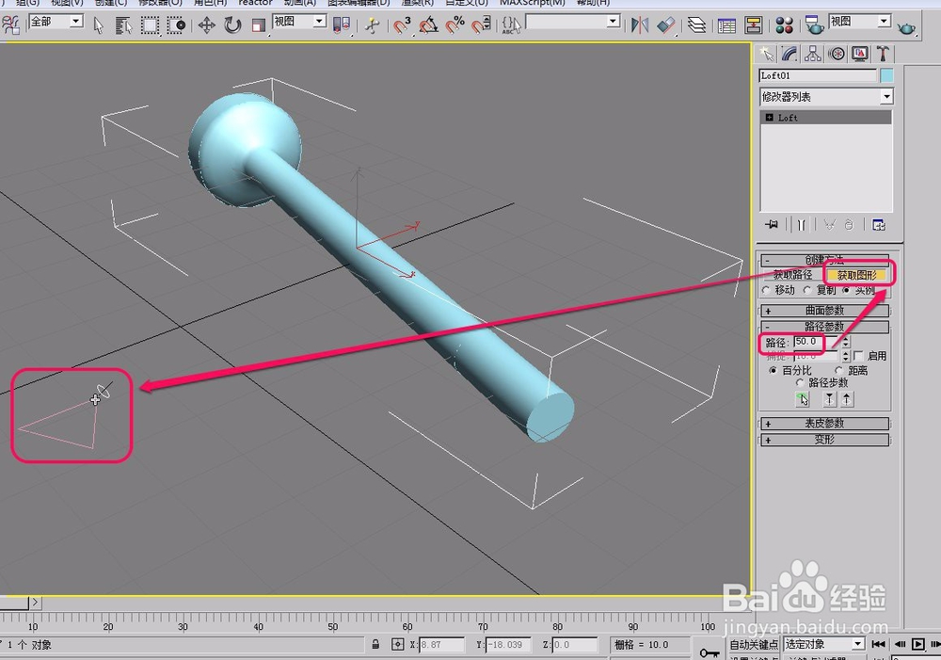Open Schematic View icon
The image size is (941, 660).
tap(753, 25)
